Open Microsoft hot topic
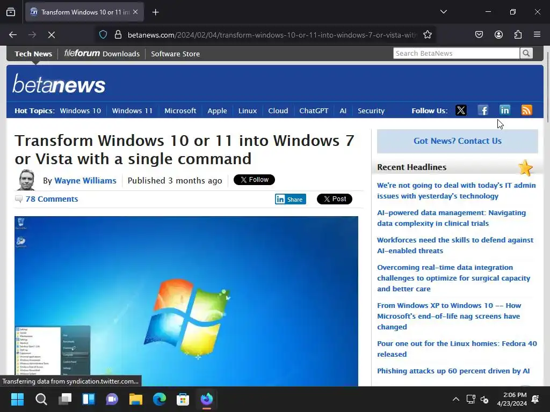The image size is (550, 412). (x=180, y=111)
